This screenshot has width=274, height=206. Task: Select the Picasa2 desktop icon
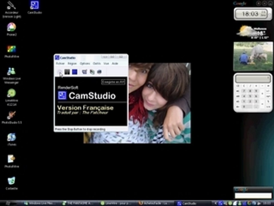tap(11, 29)
